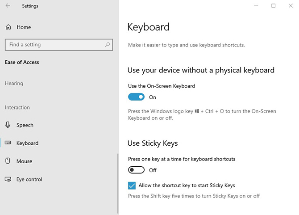This screenshot has height=215, width=299.
Task: Click the sidebar vertical scrollbar
Action: (118, 183)
